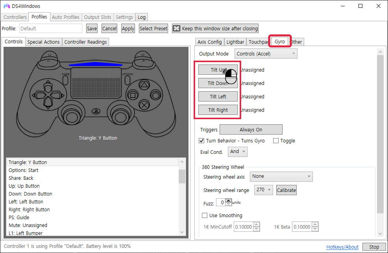Click the left analog stick on the diagram
This screenshot has height=253, width=388.
point(71,116)
